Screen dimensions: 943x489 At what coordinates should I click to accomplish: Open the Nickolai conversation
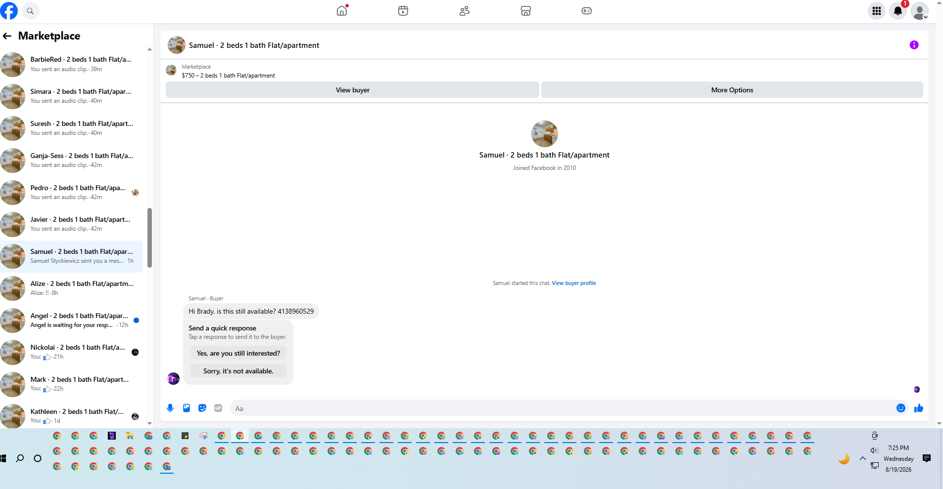tap(71, 352)
